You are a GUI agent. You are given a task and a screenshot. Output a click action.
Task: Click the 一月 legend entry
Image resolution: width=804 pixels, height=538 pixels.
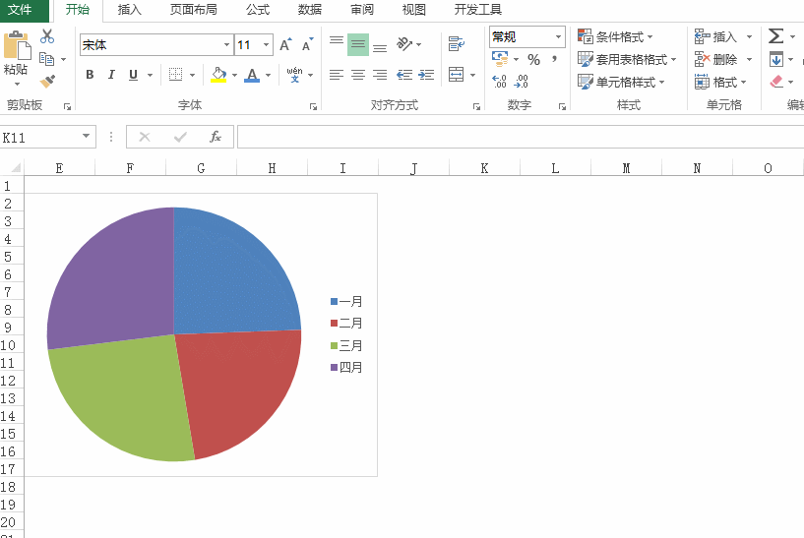click(x=346, y=301)
